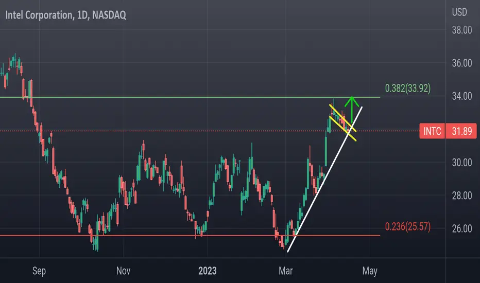The height and width of the screenshot is (283, 480).
Task: Click the Sep time axis label
Action: (39, 271)
